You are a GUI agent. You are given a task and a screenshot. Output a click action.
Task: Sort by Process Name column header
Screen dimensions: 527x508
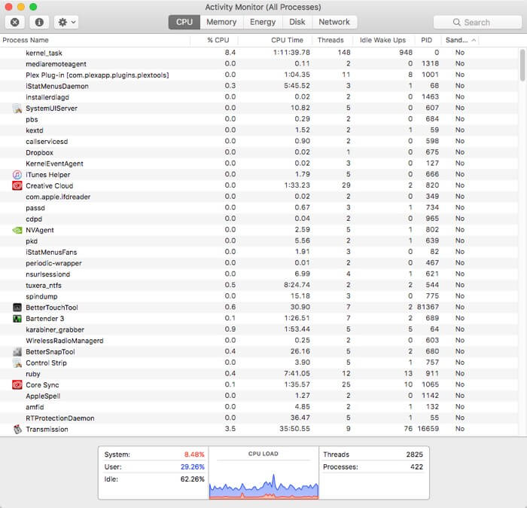point(95,40)
